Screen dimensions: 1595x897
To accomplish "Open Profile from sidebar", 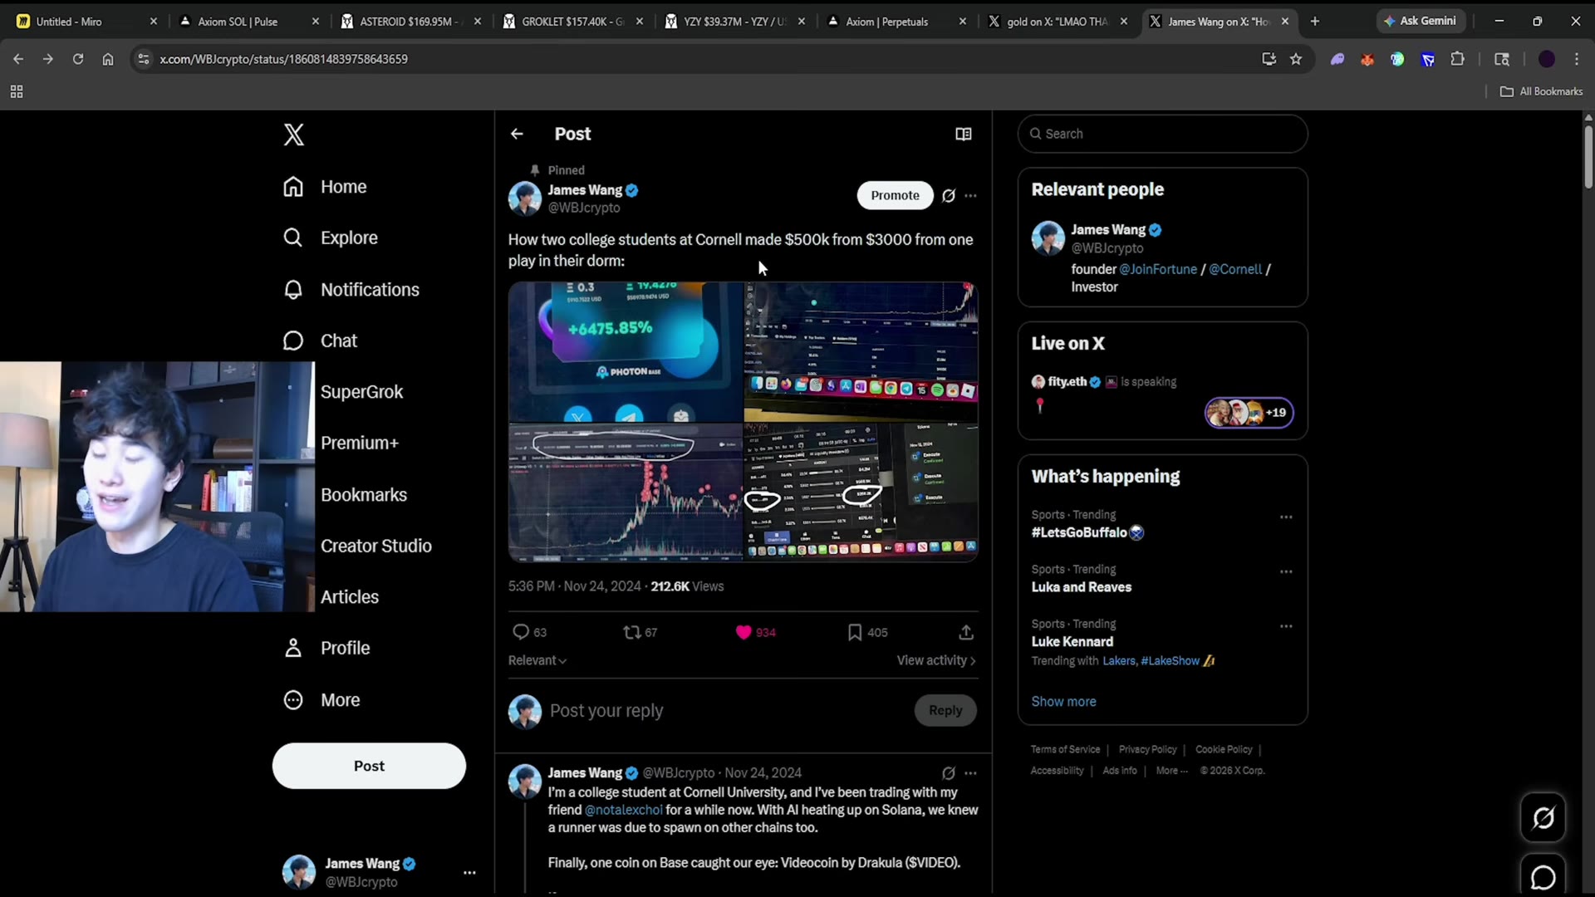I will coord(326,648).
